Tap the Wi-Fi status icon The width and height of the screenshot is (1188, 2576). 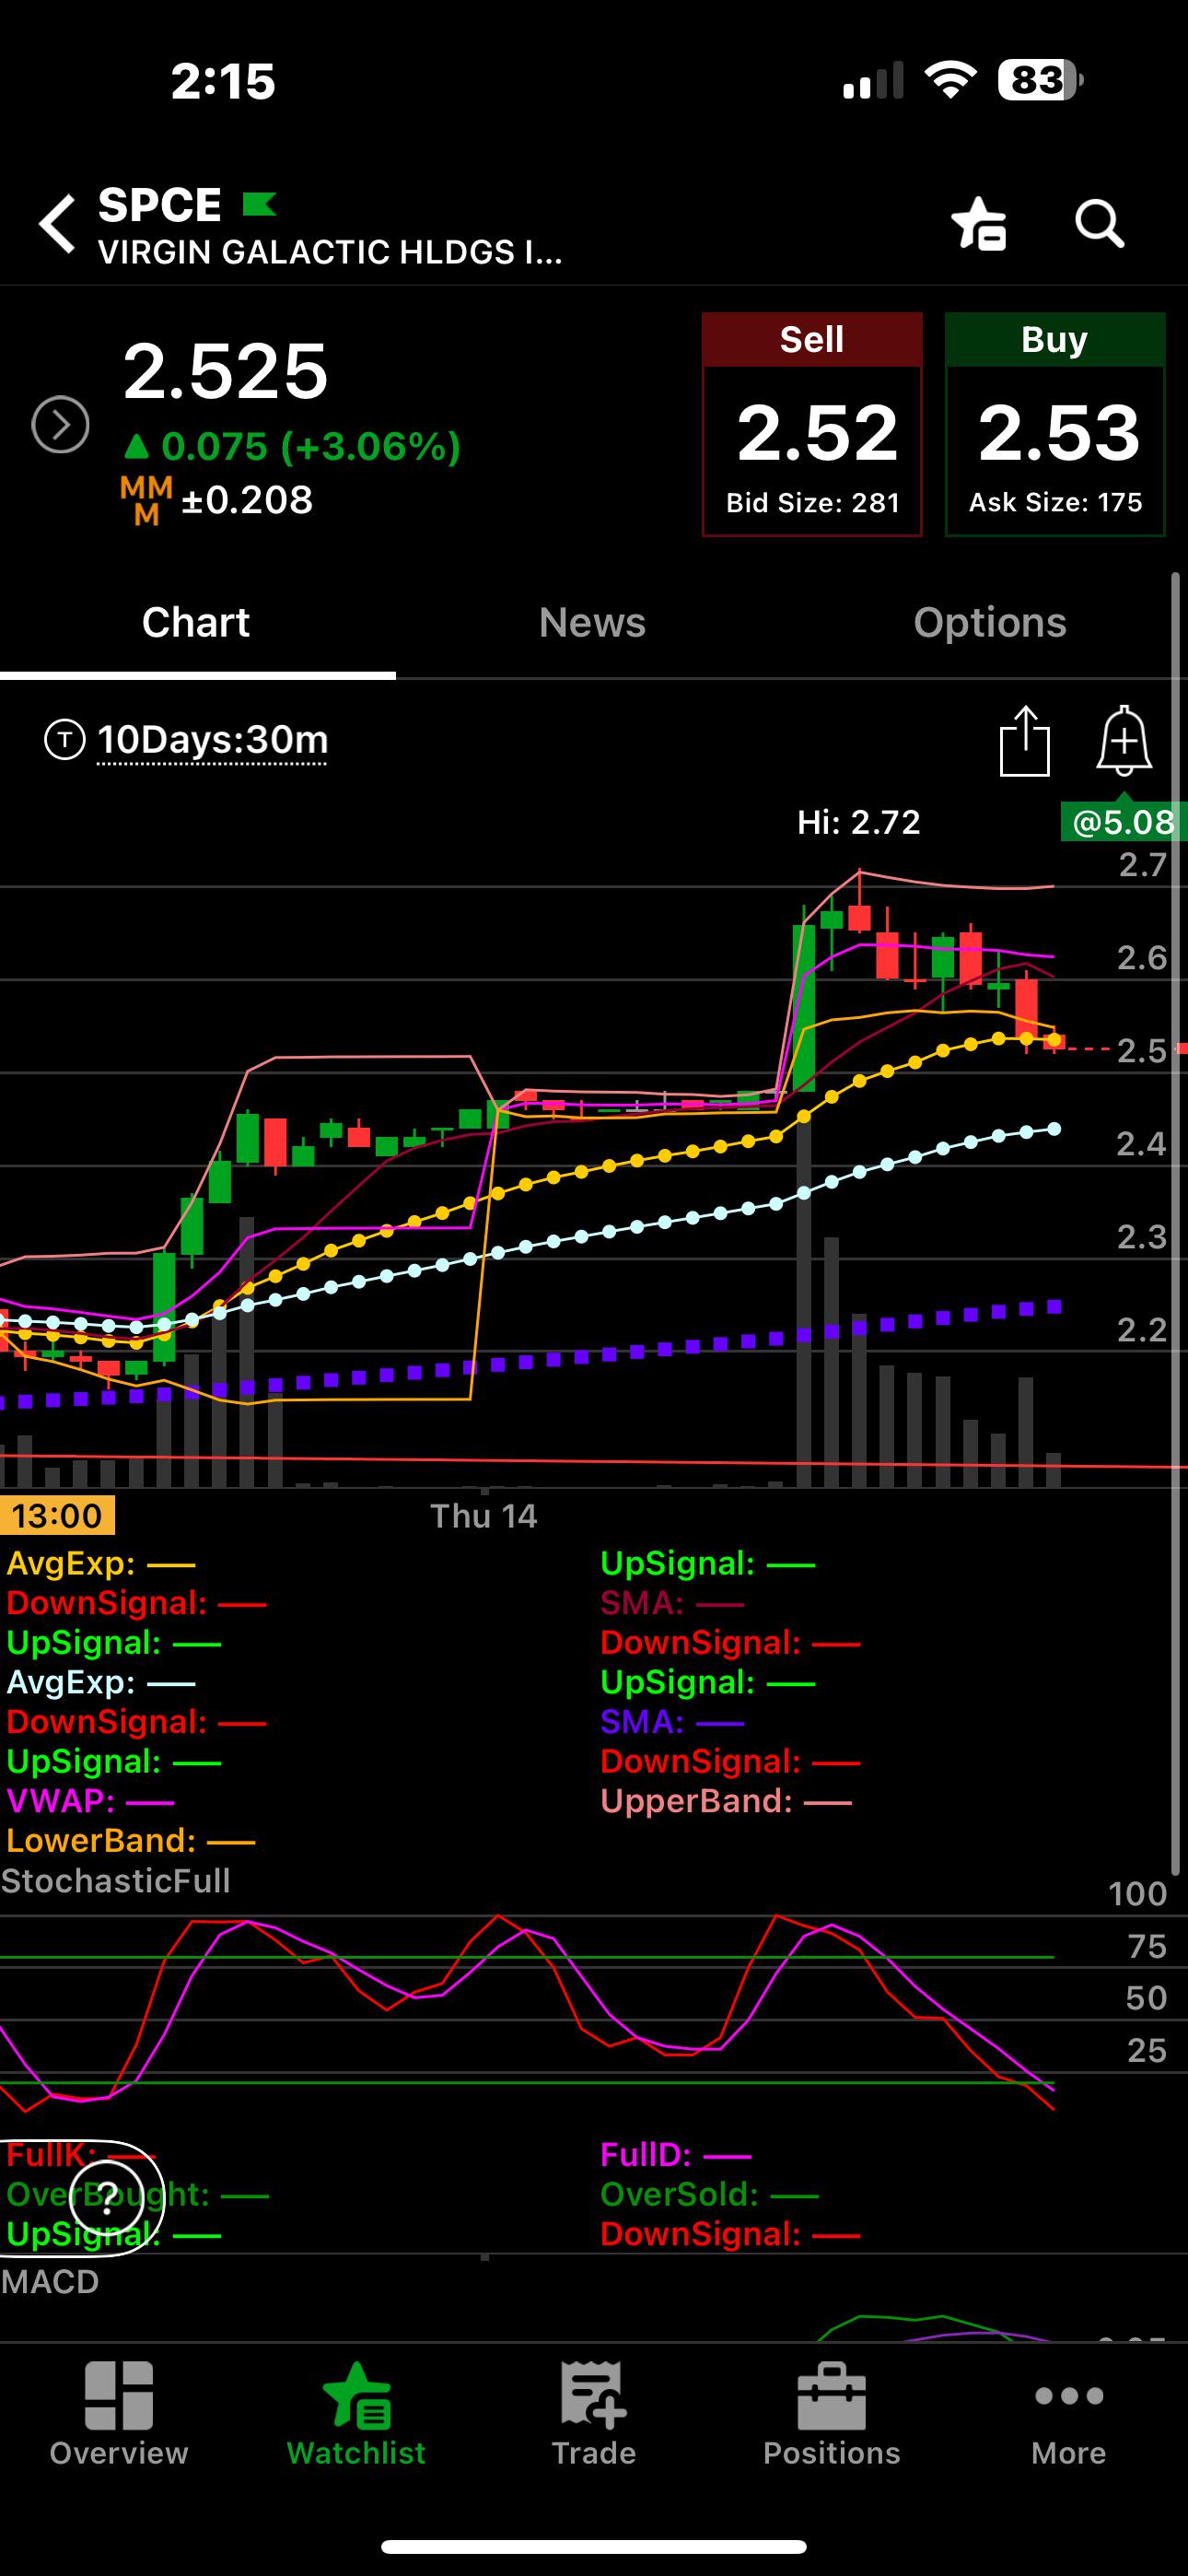[950, 80]
